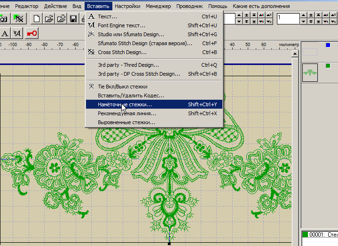Viewport: 338px width, 246px height.
Task: Select 3rd party - DP Cross Stitch Design...
Action: [154, 74]
